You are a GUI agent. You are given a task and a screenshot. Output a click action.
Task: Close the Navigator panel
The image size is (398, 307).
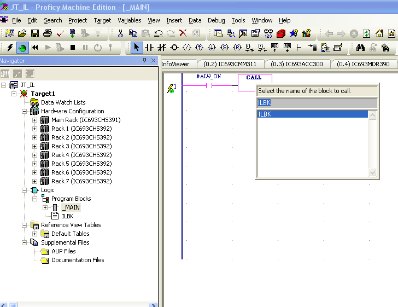coord(153,60)
